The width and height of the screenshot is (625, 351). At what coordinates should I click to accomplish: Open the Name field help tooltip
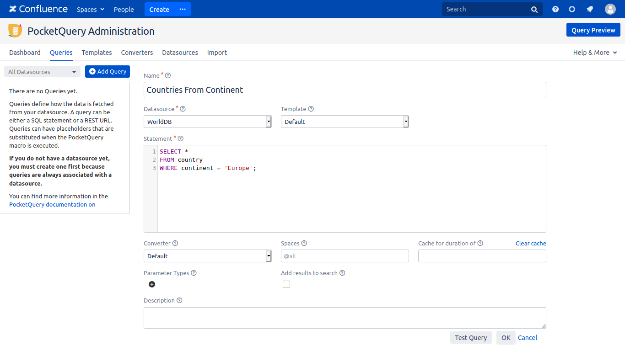167,75
